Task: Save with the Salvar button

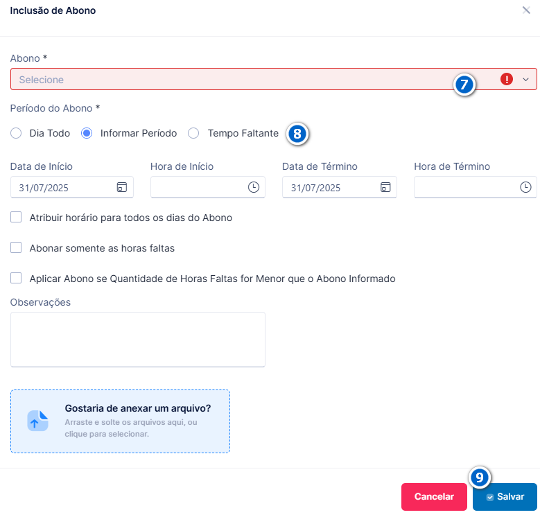Action: 505,497
